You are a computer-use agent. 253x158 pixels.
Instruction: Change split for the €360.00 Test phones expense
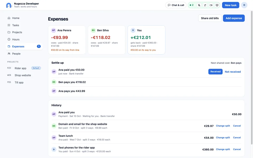tap(223, 149)
